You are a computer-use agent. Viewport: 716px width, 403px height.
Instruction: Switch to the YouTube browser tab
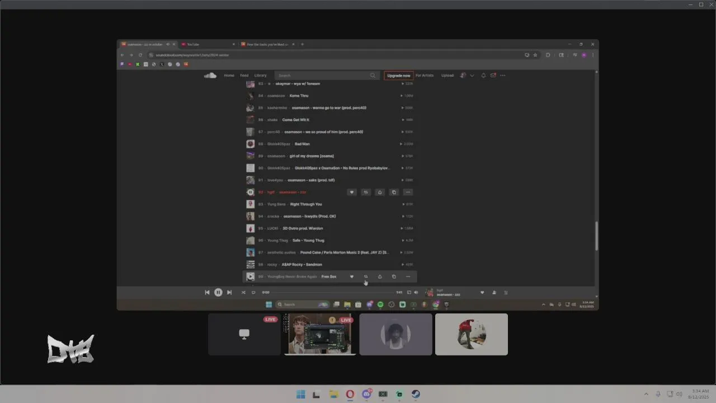[207, 44]
